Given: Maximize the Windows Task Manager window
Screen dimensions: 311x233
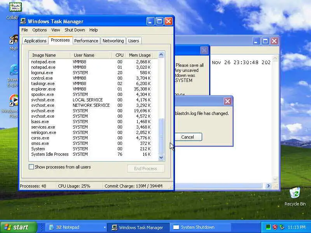Looking at the screenshot, I should pos(159,21).
